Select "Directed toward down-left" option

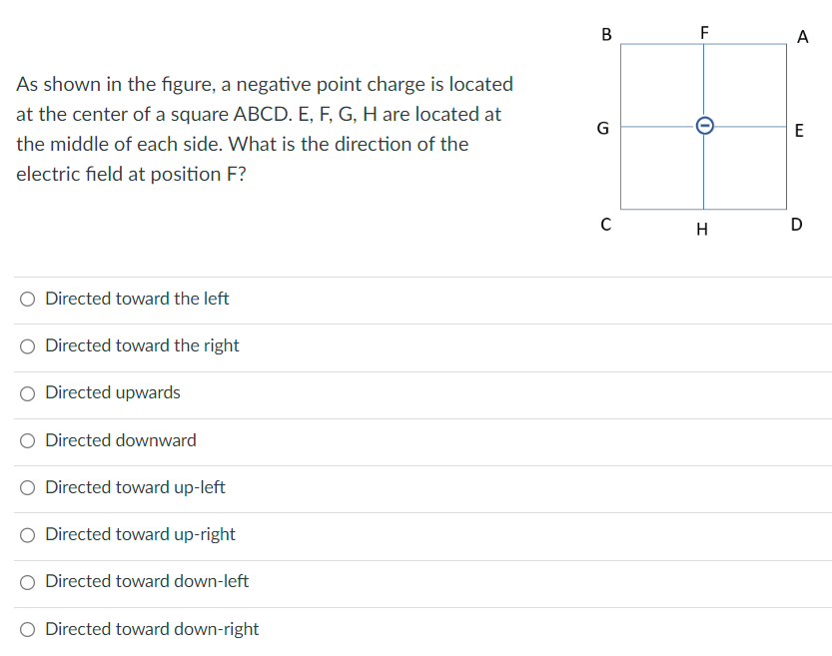(146, 581)
